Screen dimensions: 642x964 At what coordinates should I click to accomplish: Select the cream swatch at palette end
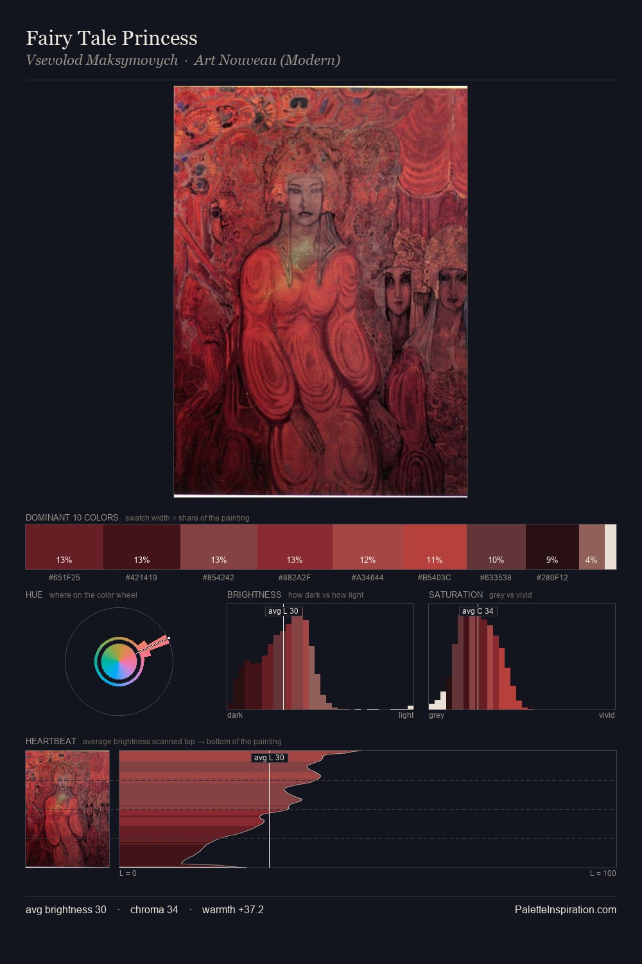(611, 547)
